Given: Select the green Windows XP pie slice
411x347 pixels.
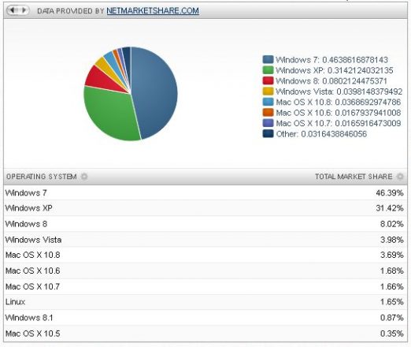Looking at the screenshot, I should click(x=110, y=113).
